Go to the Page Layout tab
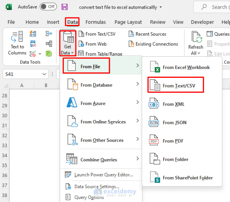 pos(128,22)
